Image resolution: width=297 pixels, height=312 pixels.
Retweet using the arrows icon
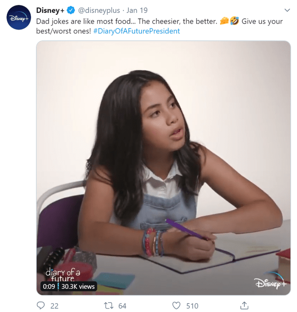point(109,306)
